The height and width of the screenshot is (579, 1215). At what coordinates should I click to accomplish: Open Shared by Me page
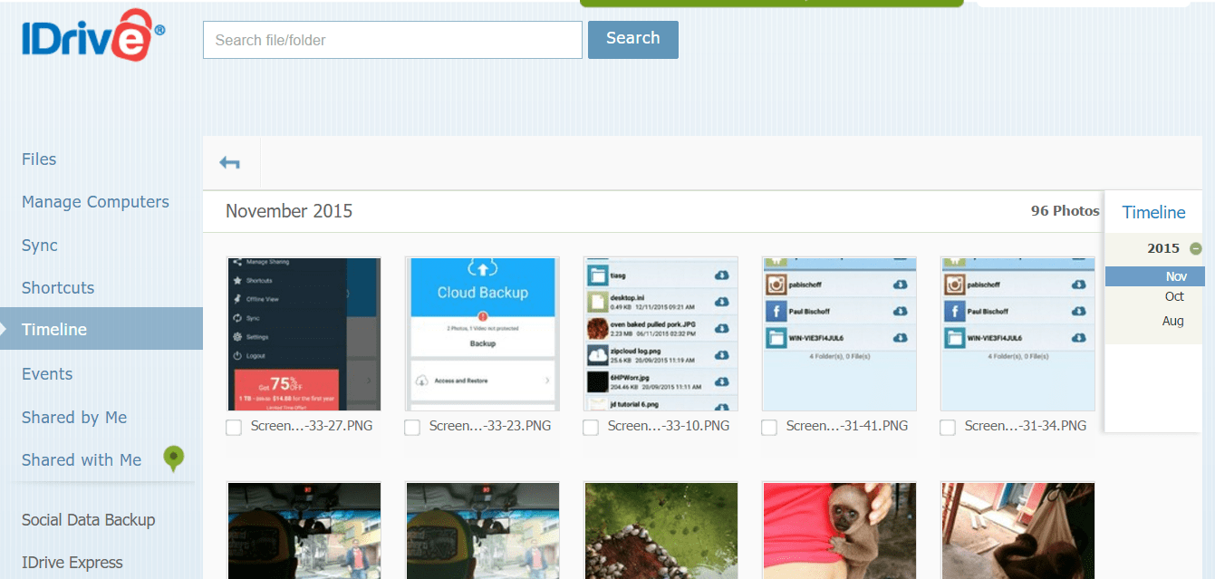(x=74, y=418)
